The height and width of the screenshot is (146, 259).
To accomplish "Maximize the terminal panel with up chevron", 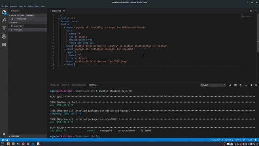I will coord(246,85).
